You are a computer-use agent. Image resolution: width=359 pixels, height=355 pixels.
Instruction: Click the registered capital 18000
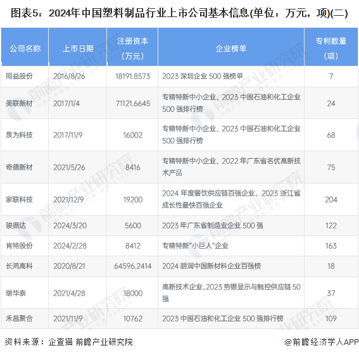click(x=133, y=293)
